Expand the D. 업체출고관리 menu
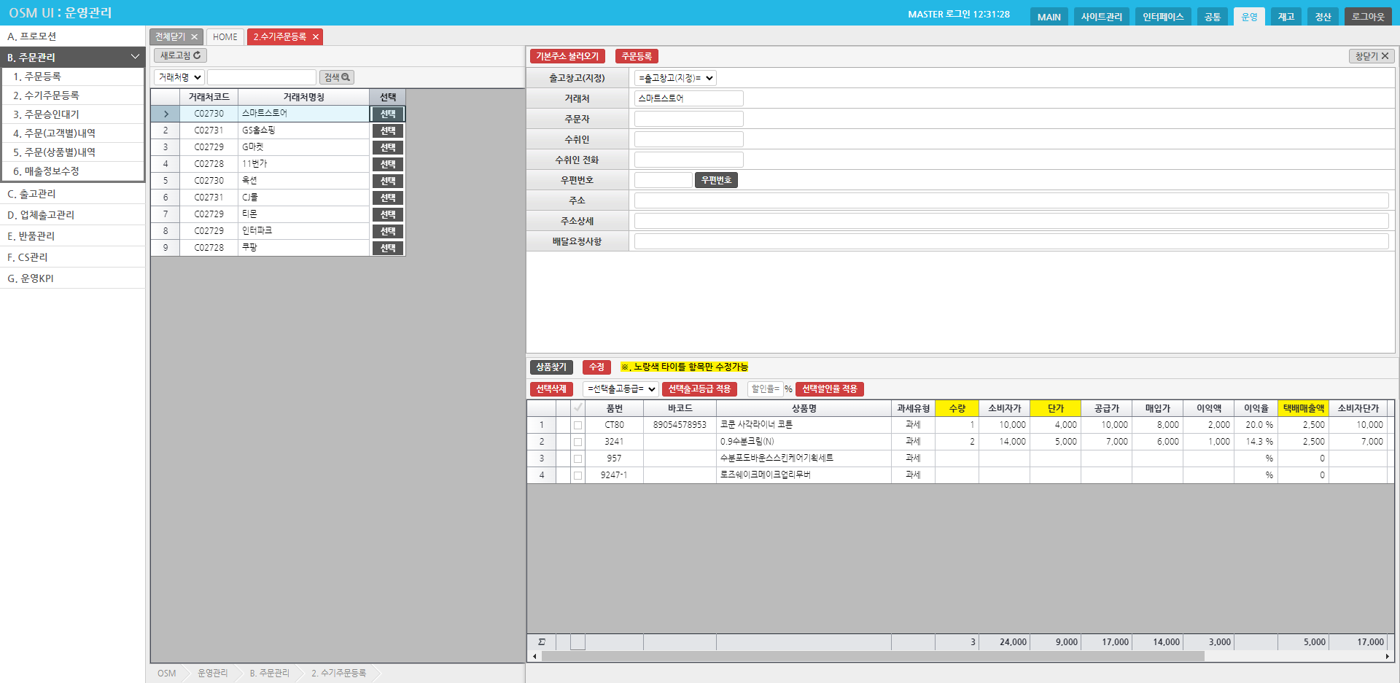The width and height of the screenshot is (1400, 683). pyautogui.click(x=72, y=215)
